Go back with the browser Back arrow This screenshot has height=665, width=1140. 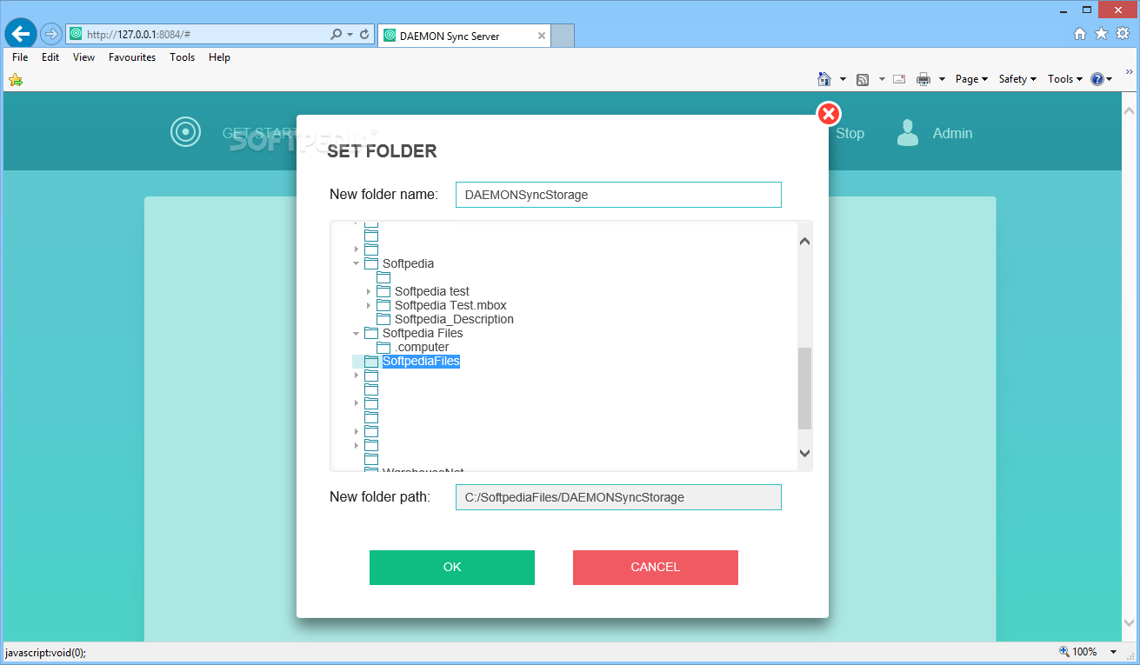click(21, 34)
